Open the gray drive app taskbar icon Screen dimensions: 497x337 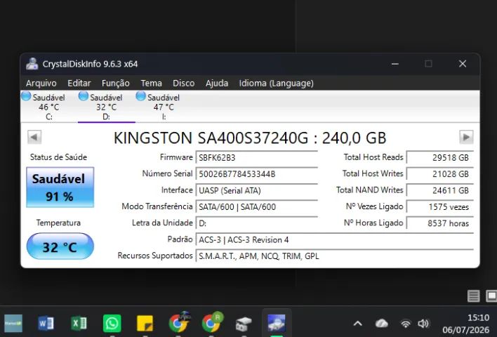tap(244, 324)
